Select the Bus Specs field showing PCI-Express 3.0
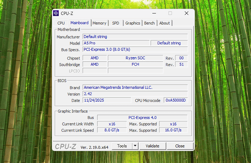Image resolution: width=251 pixels, height=163 pixels. 136,49
